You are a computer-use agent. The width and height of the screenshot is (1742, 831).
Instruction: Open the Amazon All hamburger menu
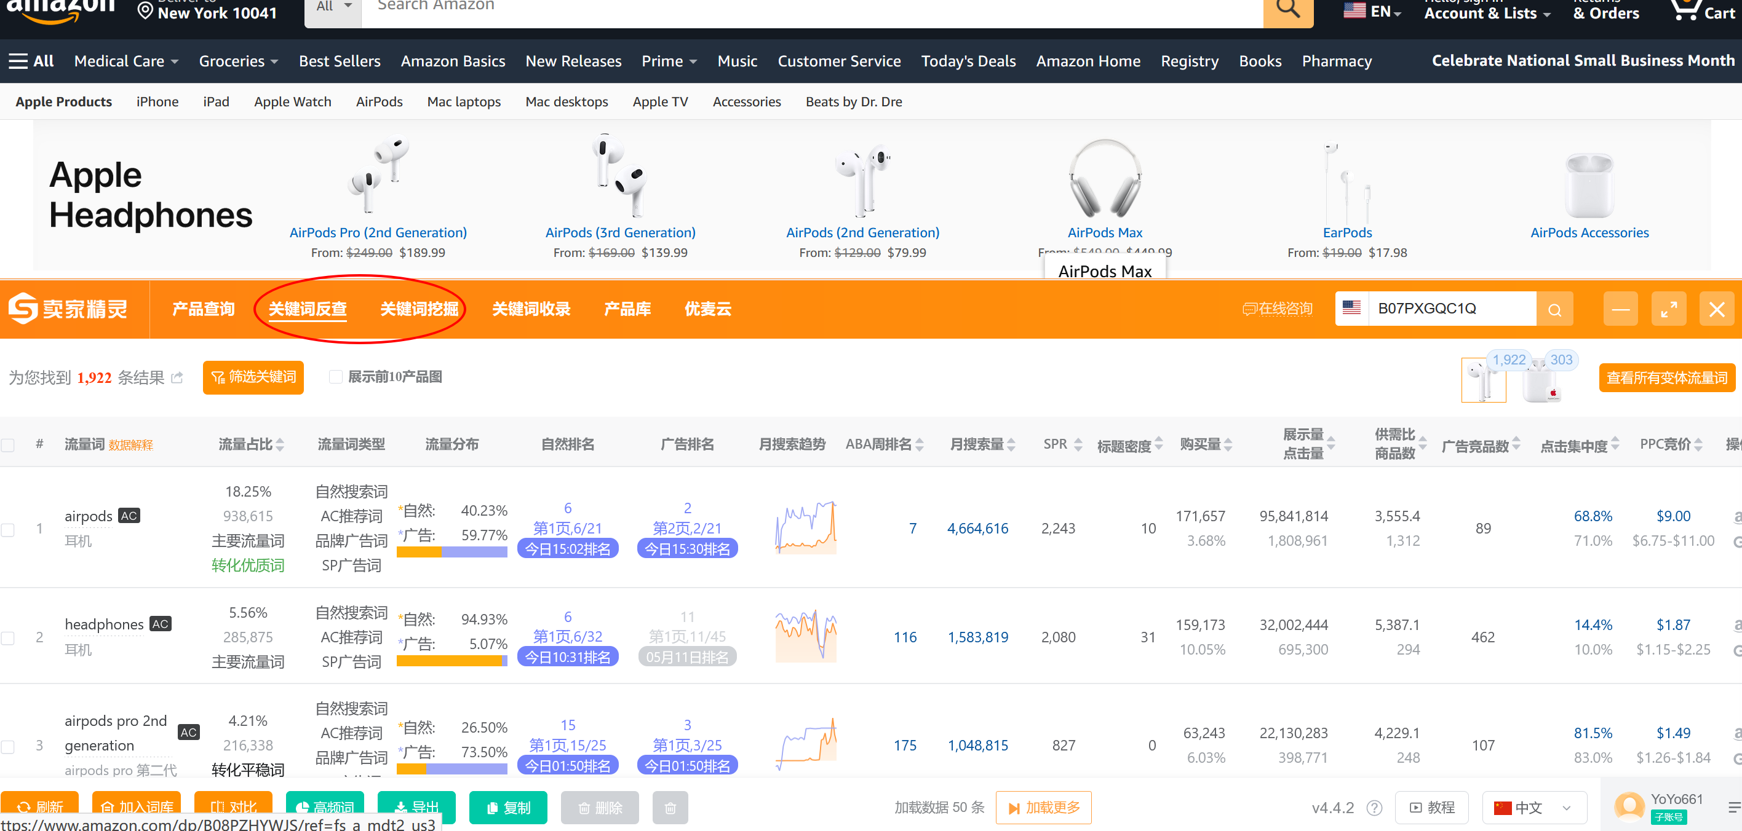tap(31, 61)
